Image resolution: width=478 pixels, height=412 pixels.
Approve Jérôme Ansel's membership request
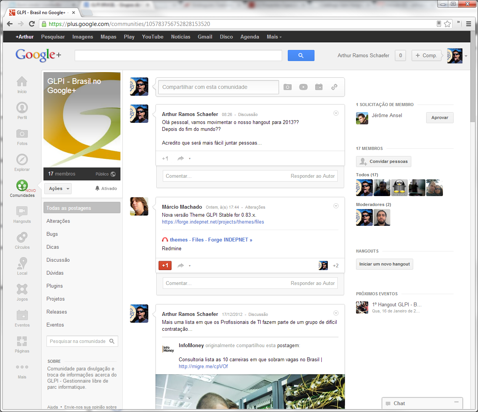440,117
